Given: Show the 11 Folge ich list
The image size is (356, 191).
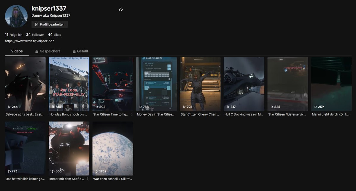Looking at the screenshot, I should [x=14, y=35].
